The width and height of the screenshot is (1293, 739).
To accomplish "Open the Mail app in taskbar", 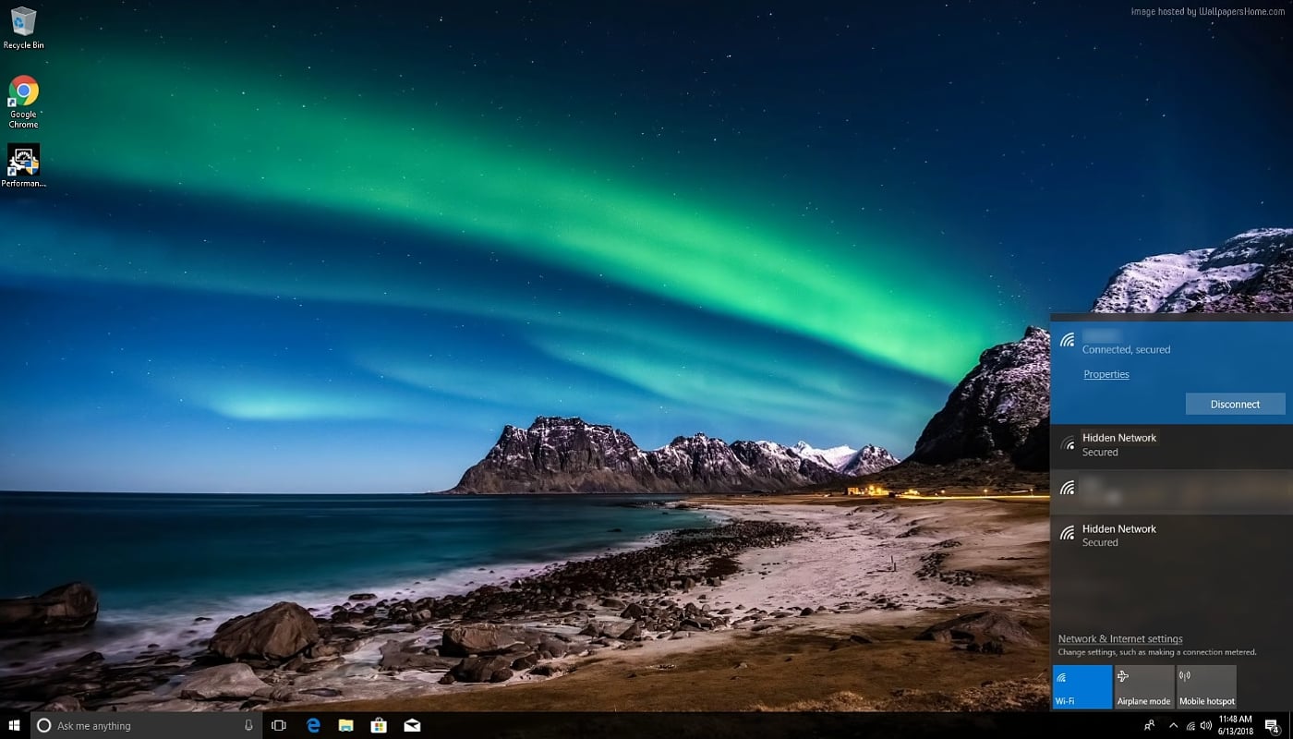I will click(x=412, y=725).
